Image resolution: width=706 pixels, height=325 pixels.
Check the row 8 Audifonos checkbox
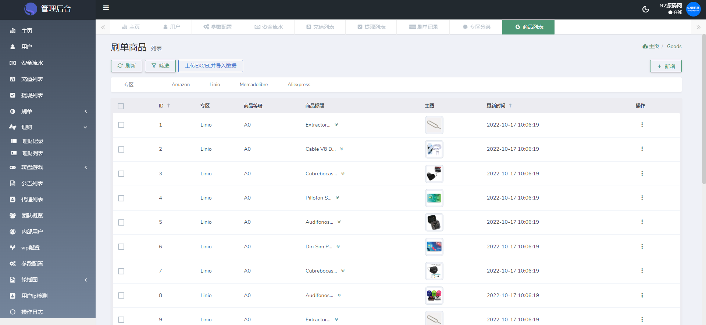click(121, 296)
